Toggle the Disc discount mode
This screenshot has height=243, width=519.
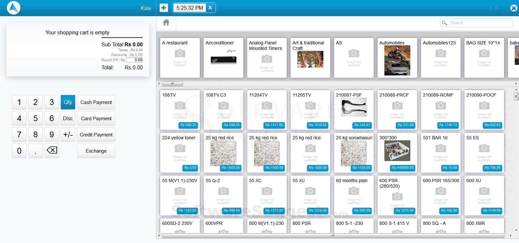[68, 118]
